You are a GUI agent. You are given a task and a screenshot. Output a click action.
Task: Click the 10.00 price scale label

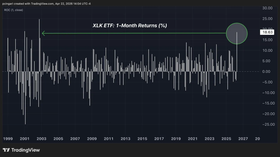[x=267, y=50]
